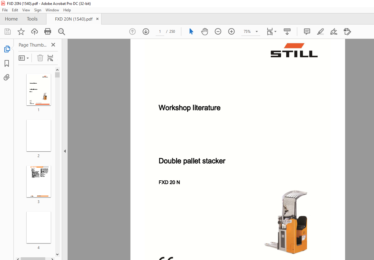Open the Window menu
The width and height of the screenshot is (374, 260).
coord(52,10)
